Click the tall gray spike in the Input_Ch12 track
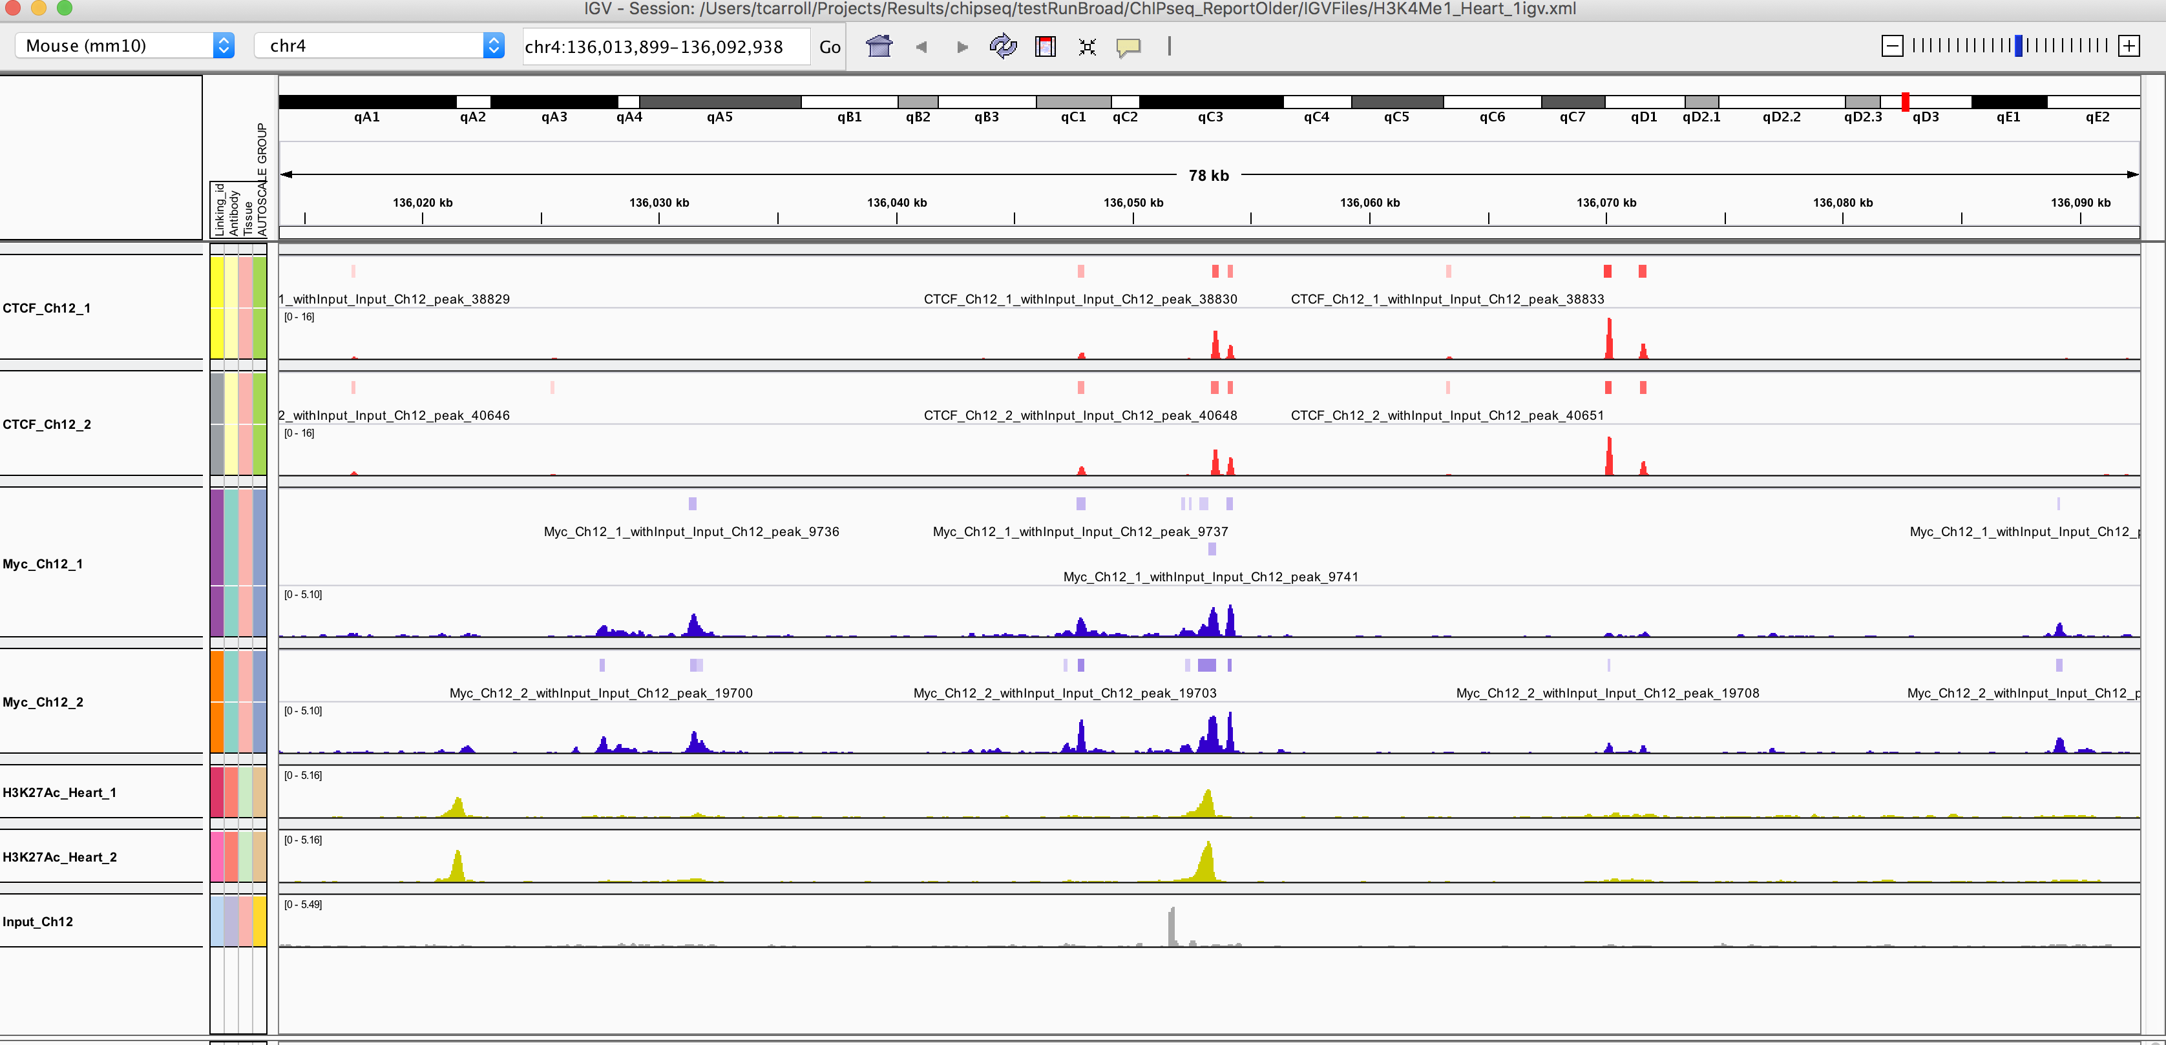The image size is (2166, 1045). (1172, 926)
